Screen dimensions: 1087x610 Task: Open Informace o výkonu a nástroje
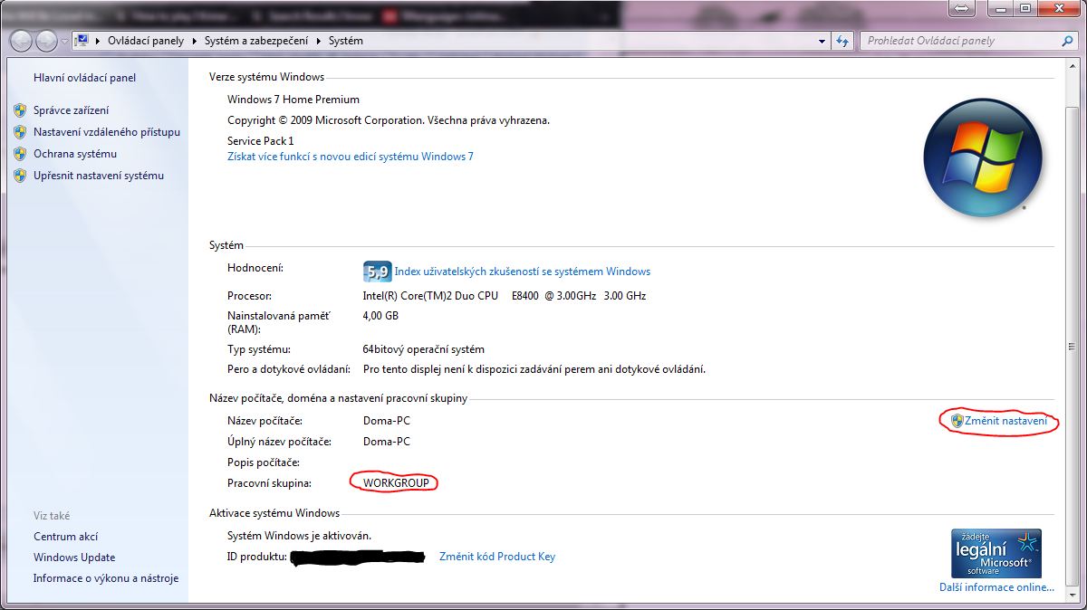click(x=106, y=578)
